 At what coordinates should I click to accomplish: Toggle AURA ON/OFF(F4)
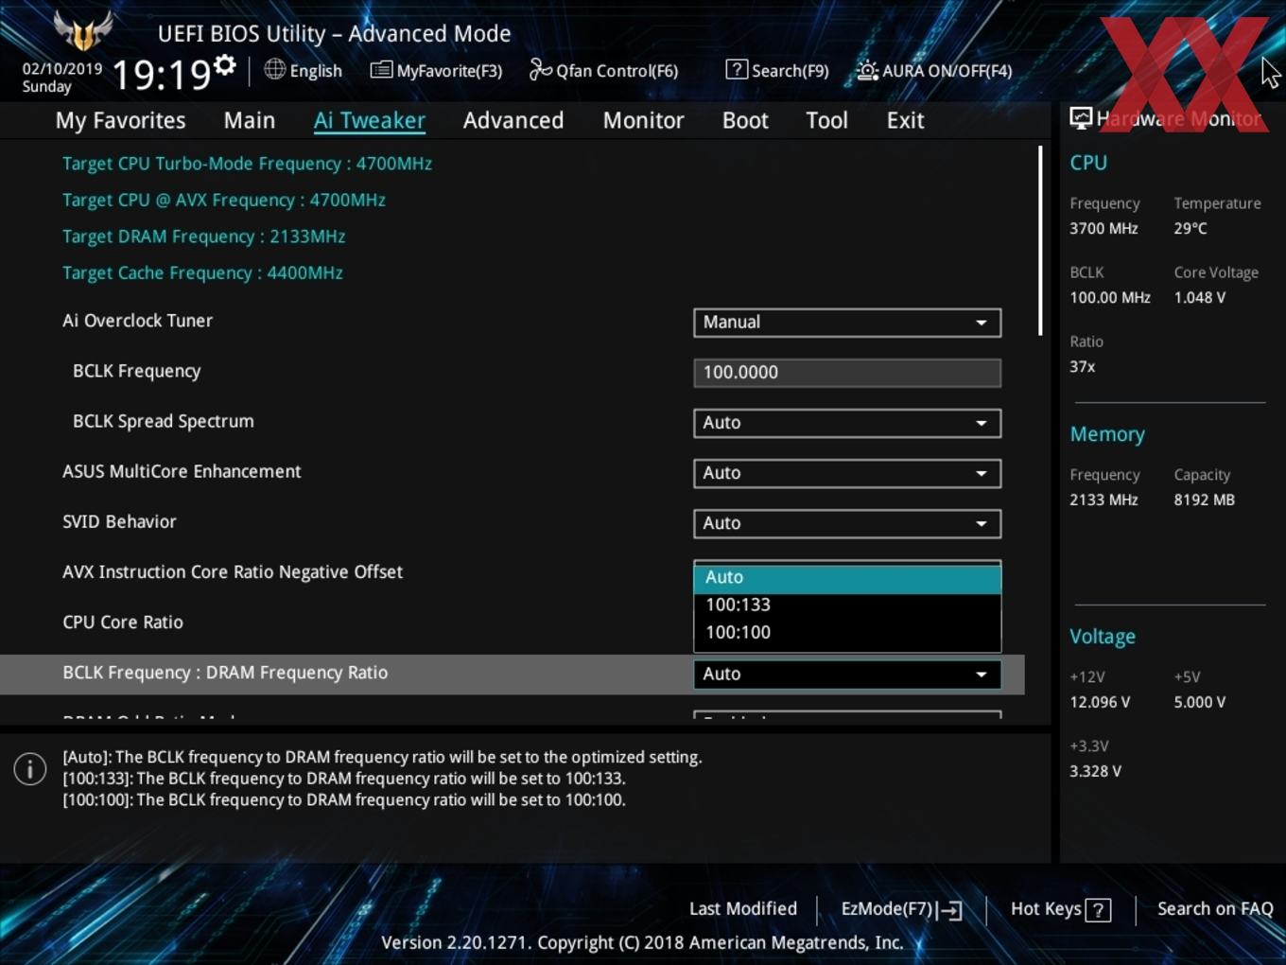(934, 70)
